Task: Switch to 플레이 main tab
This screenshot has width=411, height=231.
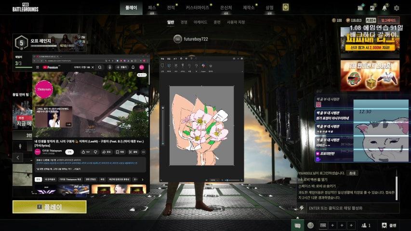Action: [131, 8]
